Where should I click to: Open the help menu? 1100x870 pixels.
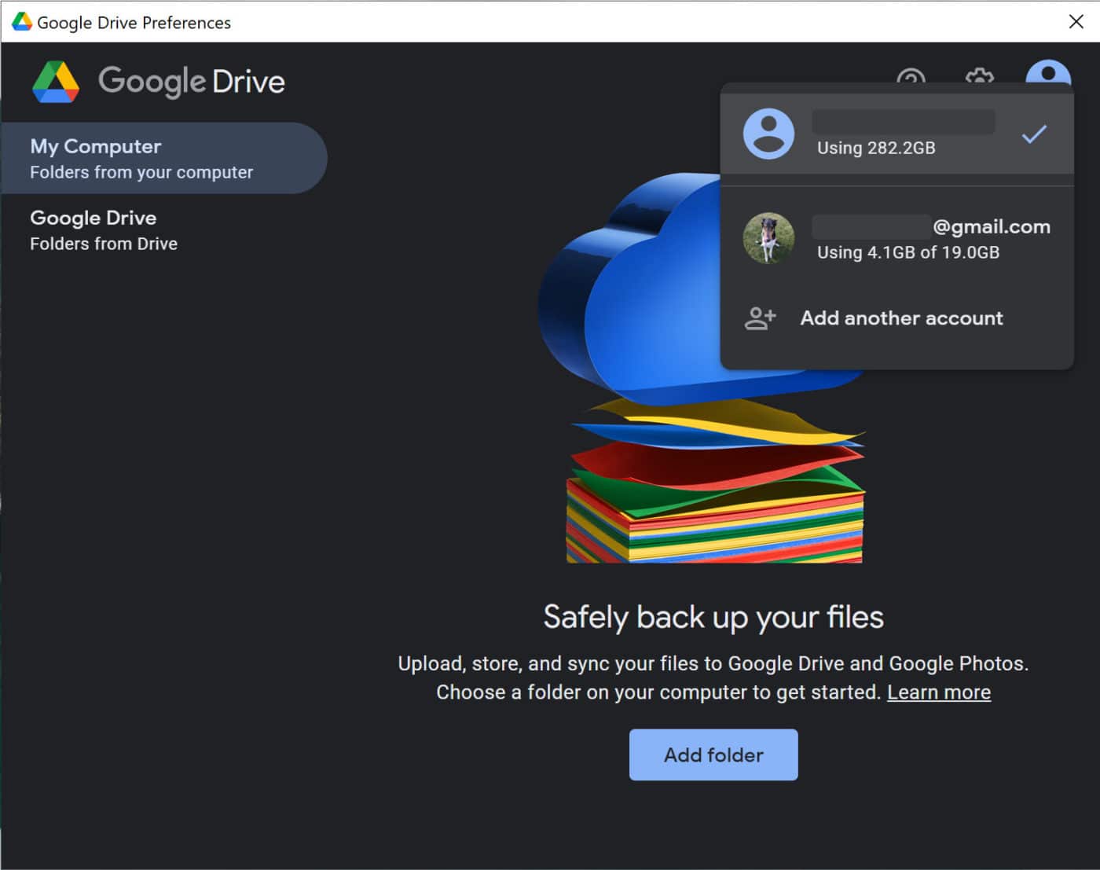click(x=911, y=80)
